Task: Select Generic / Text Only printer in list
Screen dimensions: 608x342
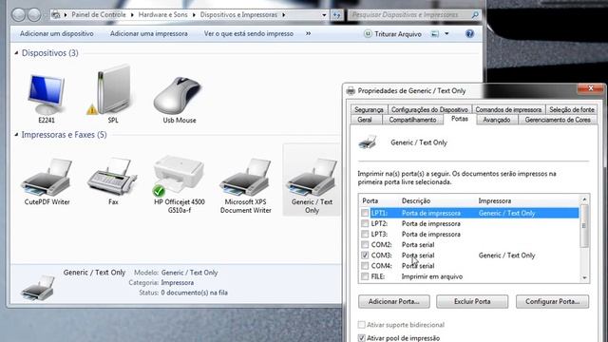Action: coord(313,180)
